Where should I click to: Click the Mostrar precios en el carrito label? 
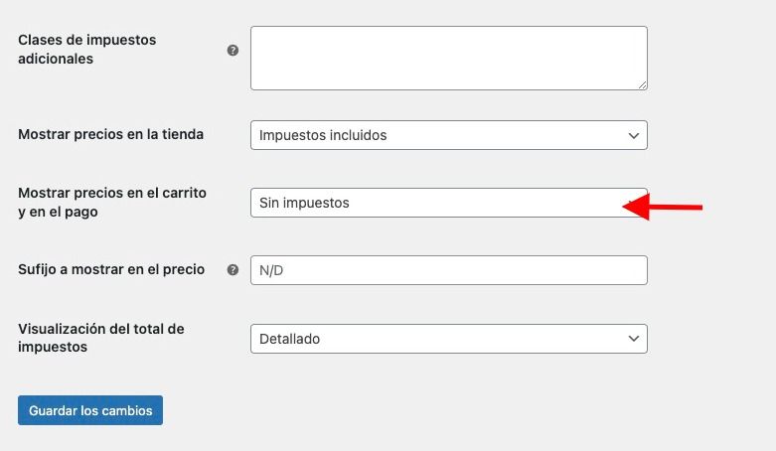[x=112, y=202]
